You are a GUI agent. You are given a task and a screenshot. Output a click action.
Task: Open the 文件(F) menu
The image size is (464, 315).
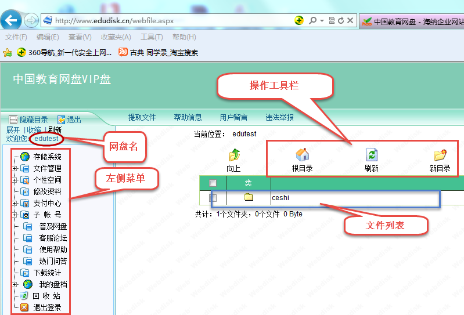(x=16, y=37)
